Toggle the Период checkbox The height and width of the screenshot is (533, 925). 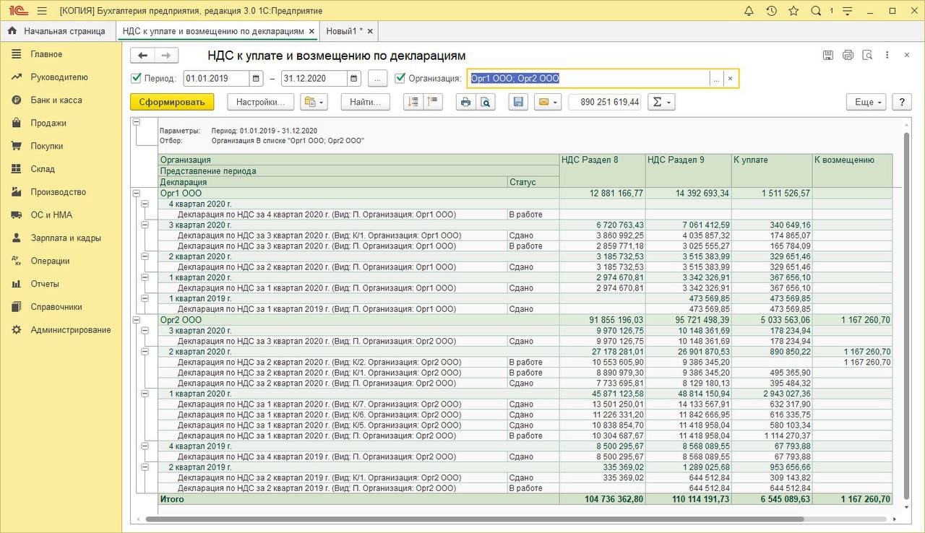click(x=136, y=79)
